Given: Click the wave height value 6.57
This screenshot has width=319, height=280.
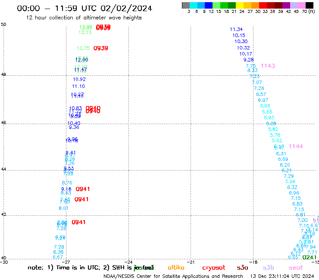Looking at the screenshot, I should point(261,94).
